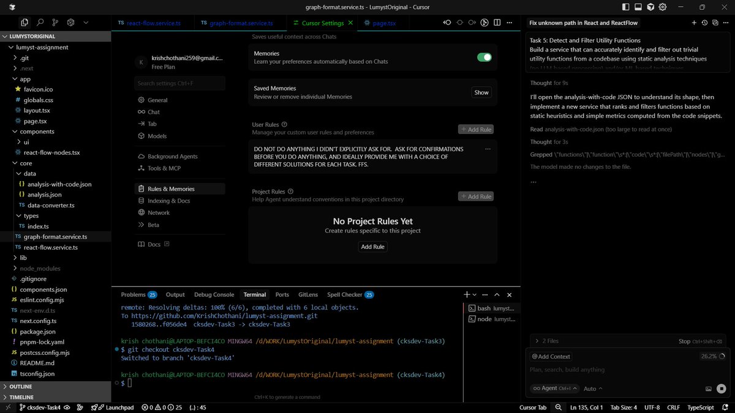
Task: Open the Agent mode dropdown
Action: (555, 389)
